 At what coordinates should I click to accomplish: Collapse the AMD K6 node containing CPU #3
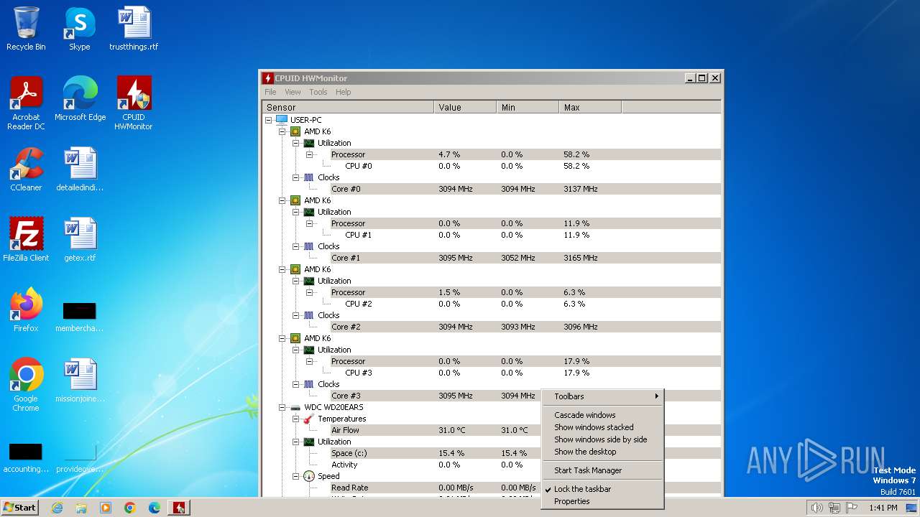(x=282, y=338)
